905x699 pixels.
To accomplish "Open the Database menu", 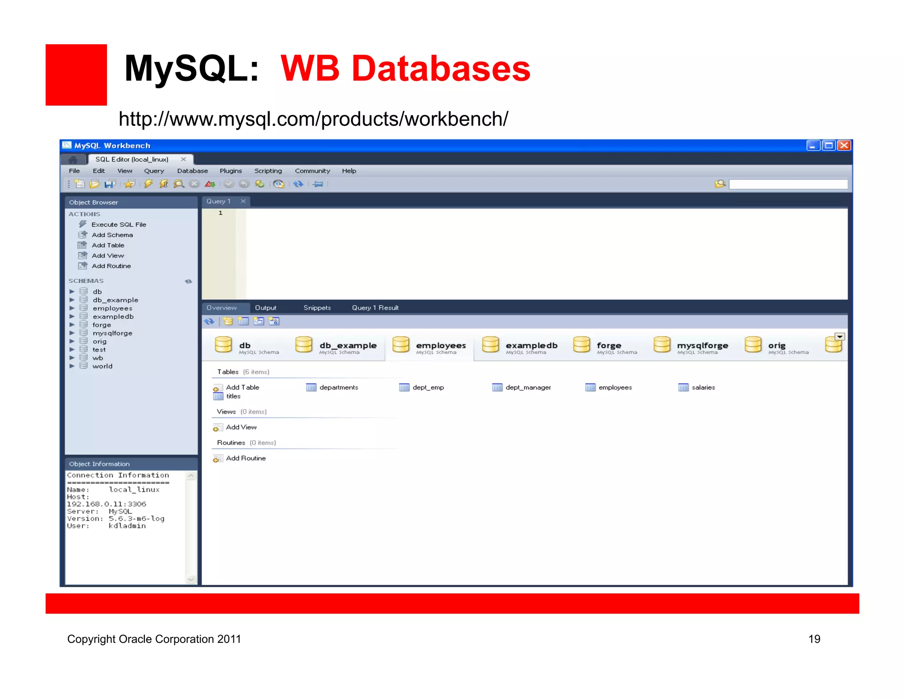I will (x=192, y=171).
